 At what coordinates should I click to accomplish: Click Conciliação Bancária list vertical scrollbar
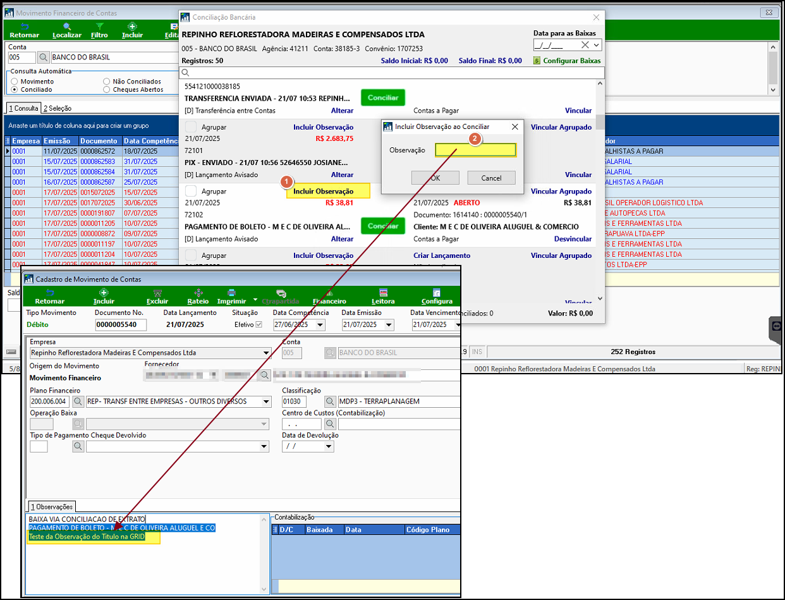click(600, 190)
